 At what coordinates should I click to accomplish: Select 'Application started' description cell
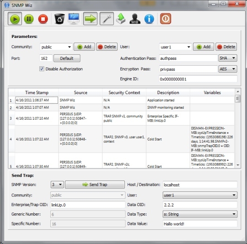coord(168,100)
